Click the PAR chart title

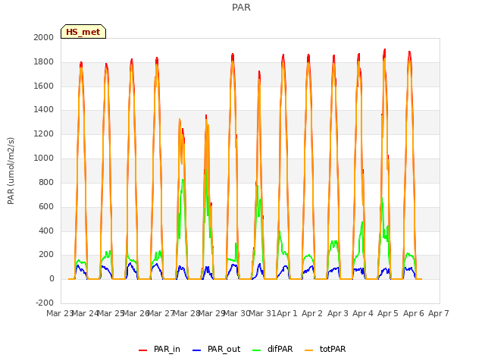pyautogui.click(x=241, y=8)
